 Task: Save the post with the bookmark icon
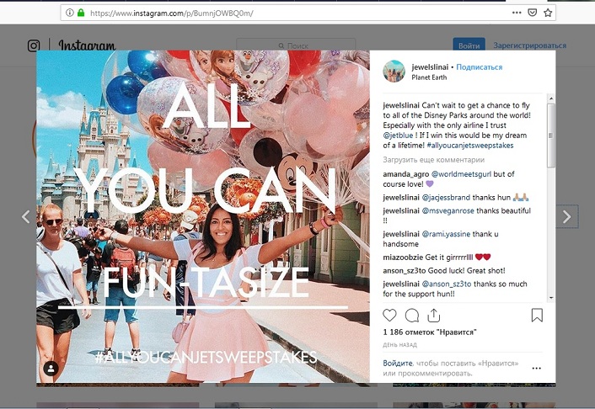(x=537, y=316)
